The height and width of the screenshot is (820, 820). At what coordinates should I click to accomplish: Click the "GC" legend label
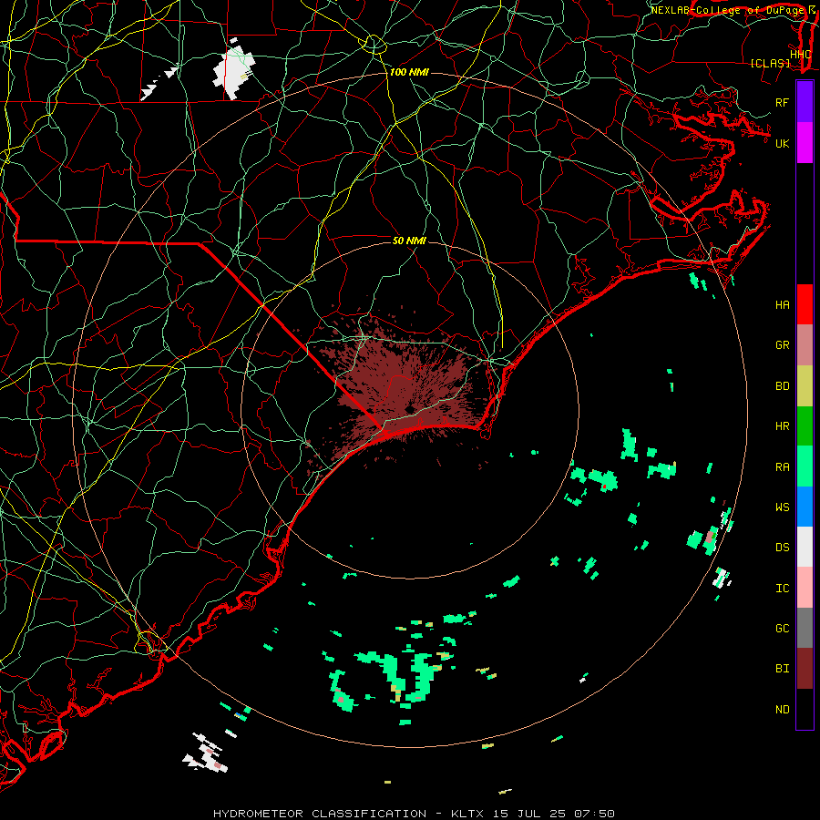[782, 629]
